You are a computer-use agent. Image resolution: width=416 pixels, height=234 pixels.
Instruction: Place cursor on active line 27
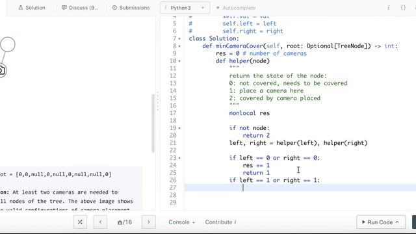coord(300,188)
